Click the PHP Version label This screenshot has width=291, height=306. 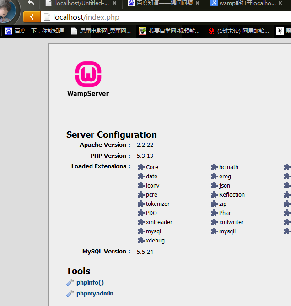click(x=110, y=156)
